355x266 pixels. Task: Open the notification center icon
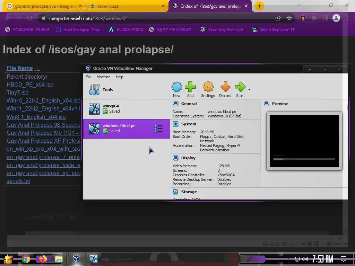344,259
